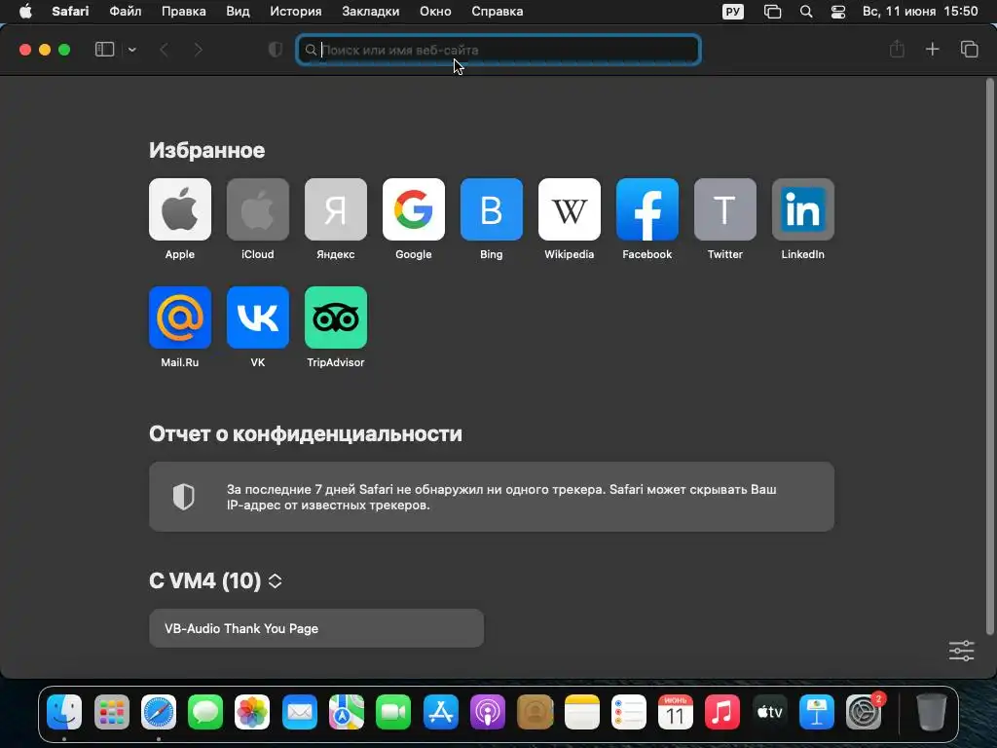Open the Apple favorite
This screenshot has height=748, width=997.
tap(180, 209)
